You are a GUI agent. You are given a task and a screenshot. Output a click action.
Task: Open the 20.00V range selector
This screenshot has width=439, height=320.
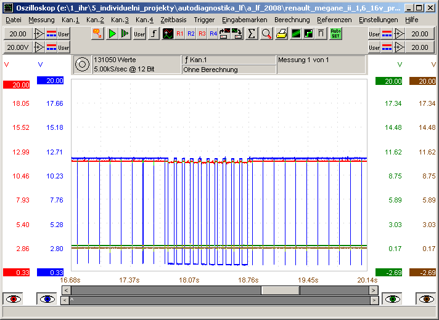tap(18, 47)
